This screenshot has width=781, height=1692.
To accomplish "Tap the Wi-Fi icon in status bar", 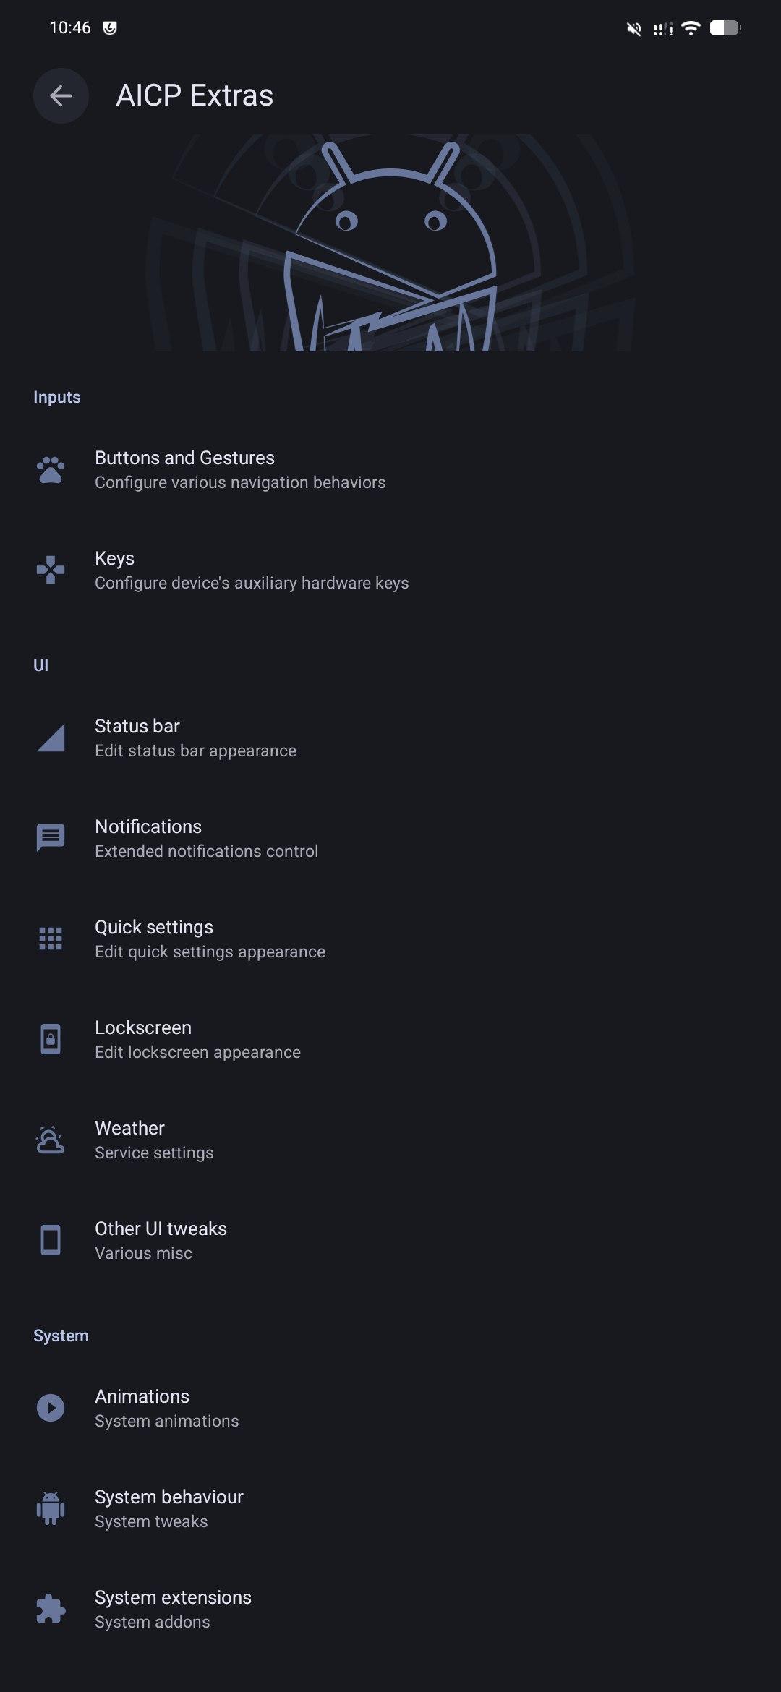I will (x=691, y=28).
